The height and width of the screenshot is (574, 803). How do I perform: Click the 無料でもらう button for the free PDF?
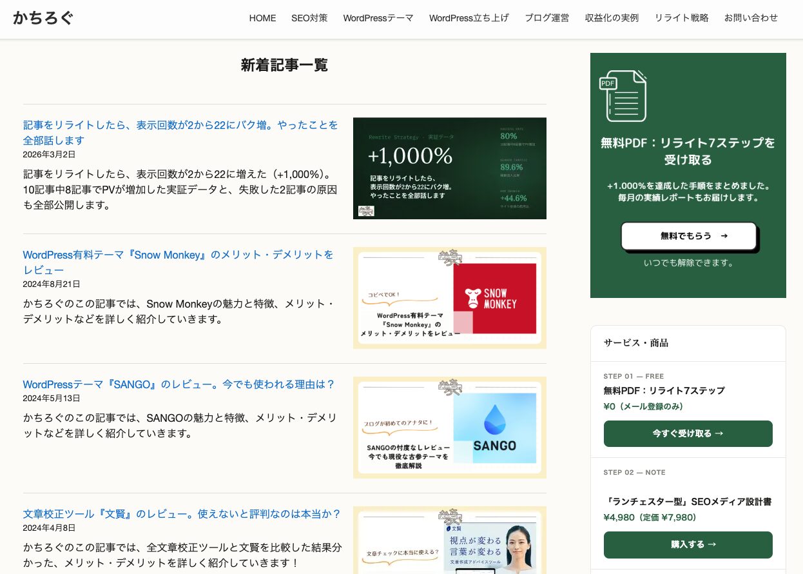tap(688, 236)
